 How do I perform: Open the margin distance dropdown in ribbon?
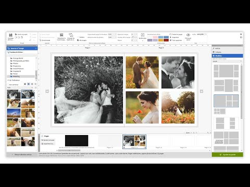tap(112, 34)
